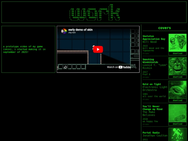Viewport: 188px width, 141px height.
Task: Click the artist 'Leonid Y. "Leon" Riskin'
Action: point(155,66)
